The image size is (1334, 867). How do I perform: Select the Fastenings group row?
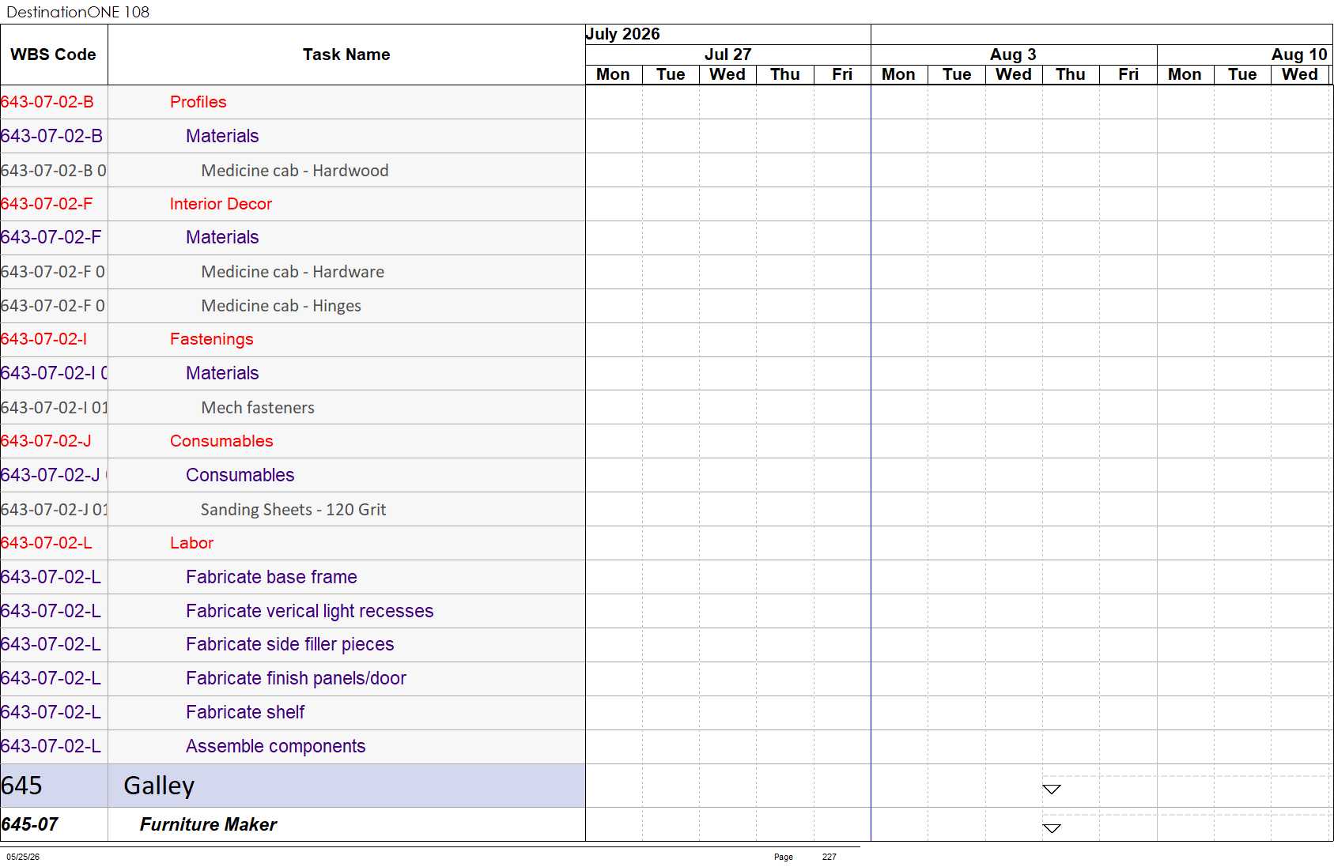293,339
